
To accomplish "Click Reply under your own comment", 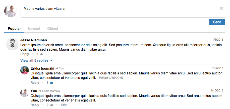I will tap(35, 105).
